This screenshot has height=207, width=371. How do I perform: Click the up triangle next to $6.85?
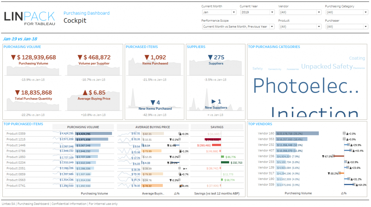click(85, 93)
